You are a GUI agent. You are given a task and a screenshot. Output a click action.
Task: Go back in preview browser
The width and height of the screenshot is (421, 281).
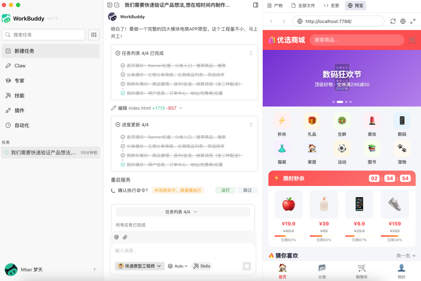[271, 21]
